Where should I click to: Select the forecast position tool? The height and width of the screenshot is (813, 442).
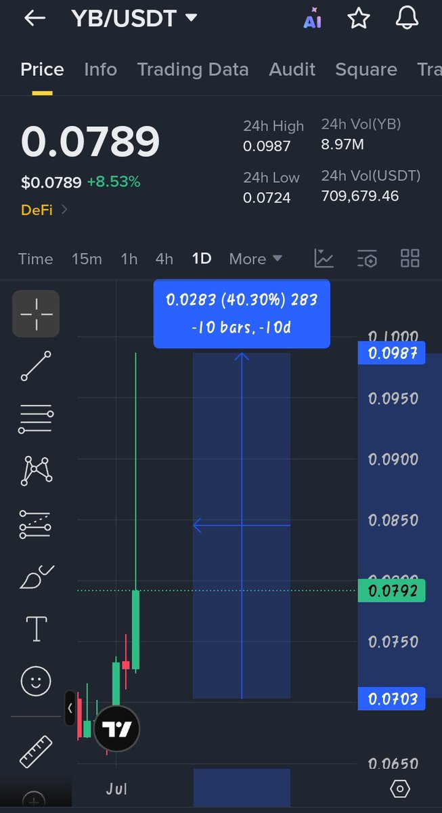[x=36, y=524]
